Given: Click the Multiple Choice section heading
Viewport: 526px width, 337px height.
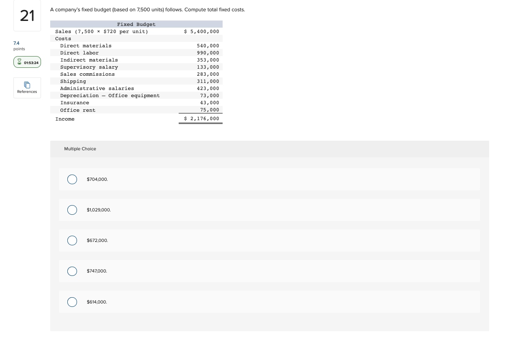Looking at the screenshot, I should [80, 149].
